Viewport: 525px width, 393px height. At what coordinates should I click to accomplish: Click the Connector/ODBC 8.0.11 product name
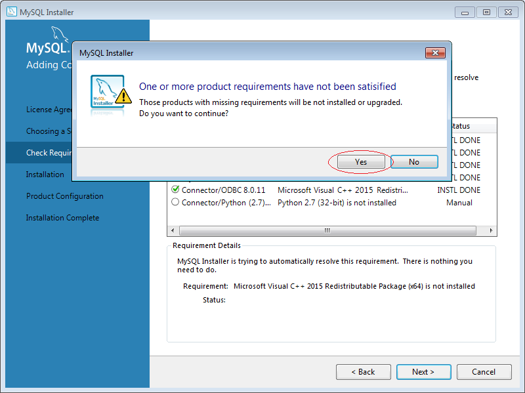click(x=223, y=190)
